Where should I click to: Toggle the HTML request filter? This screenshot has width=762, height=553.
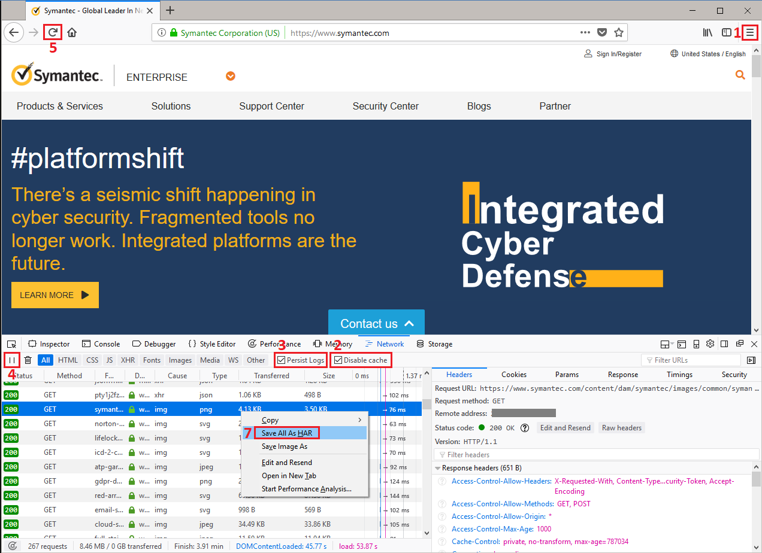(x=68, y=360)
